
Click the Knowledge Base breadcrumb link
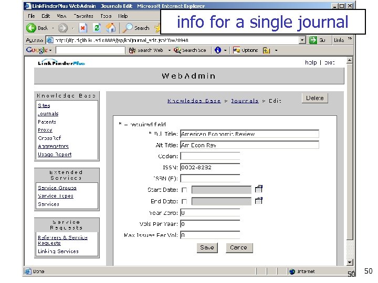194,101
